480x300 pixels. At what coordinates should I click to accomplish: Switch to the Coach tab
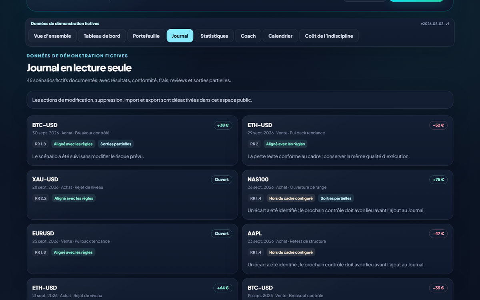click(248, 36)
